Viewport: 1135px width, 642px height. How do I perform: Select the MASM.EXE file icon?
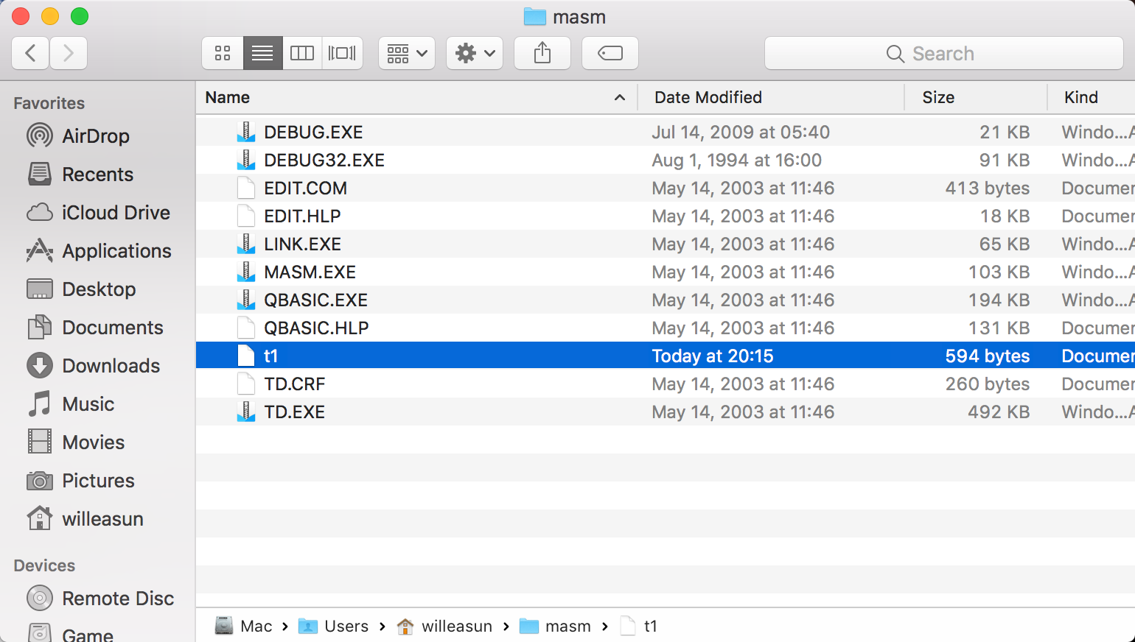tap(246, 272)
